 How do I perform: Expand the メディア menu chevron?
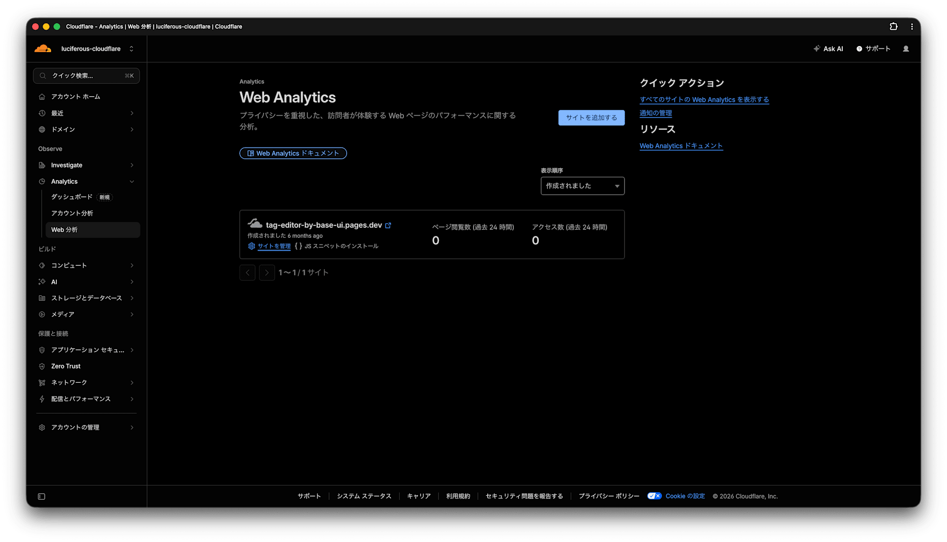click(132, 315)
